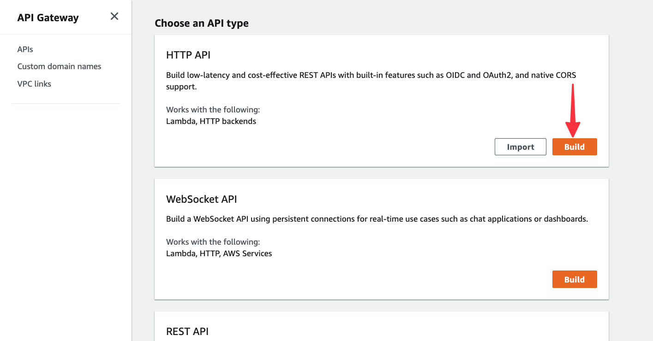Open APIs in the sidebar
This screenshot has width=653, height=341.
[x=25, y=49]
